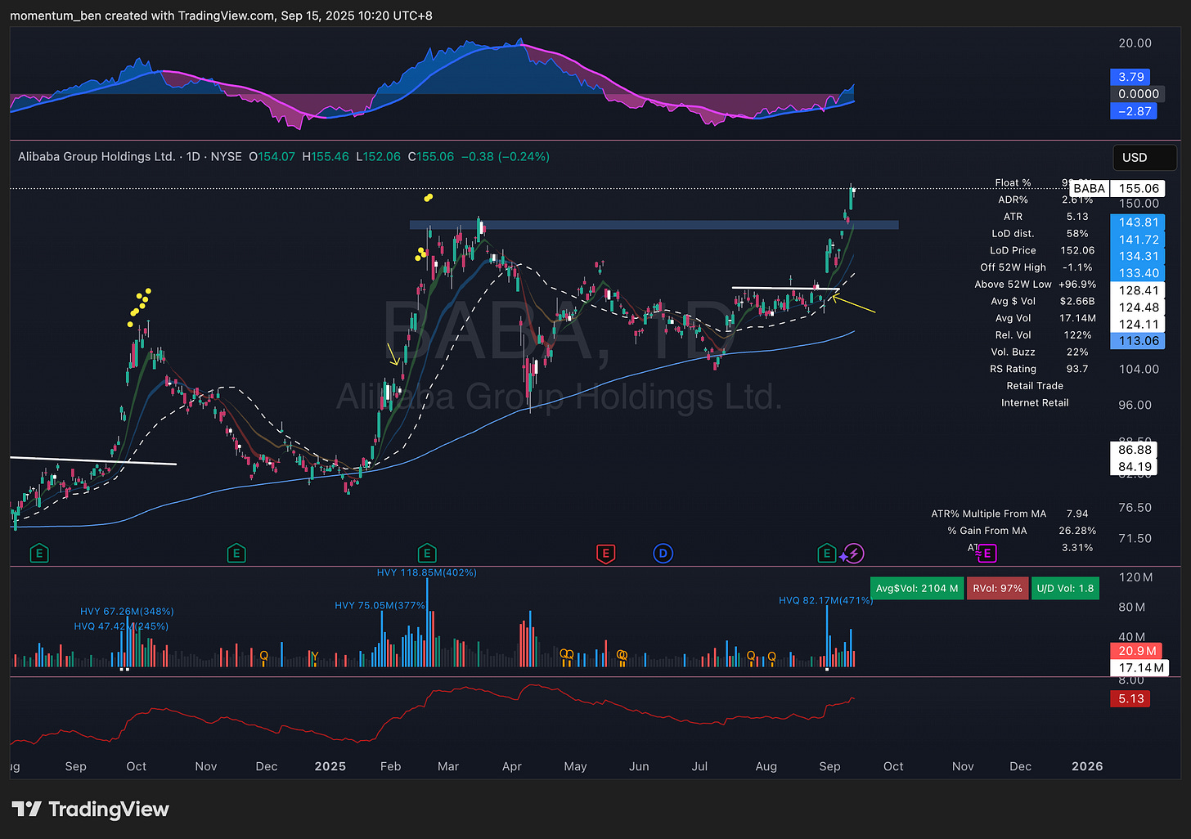1191x839 pixels.
Task: Click the Above 52W Low +96.9% row
Action: click(1035, 285)
